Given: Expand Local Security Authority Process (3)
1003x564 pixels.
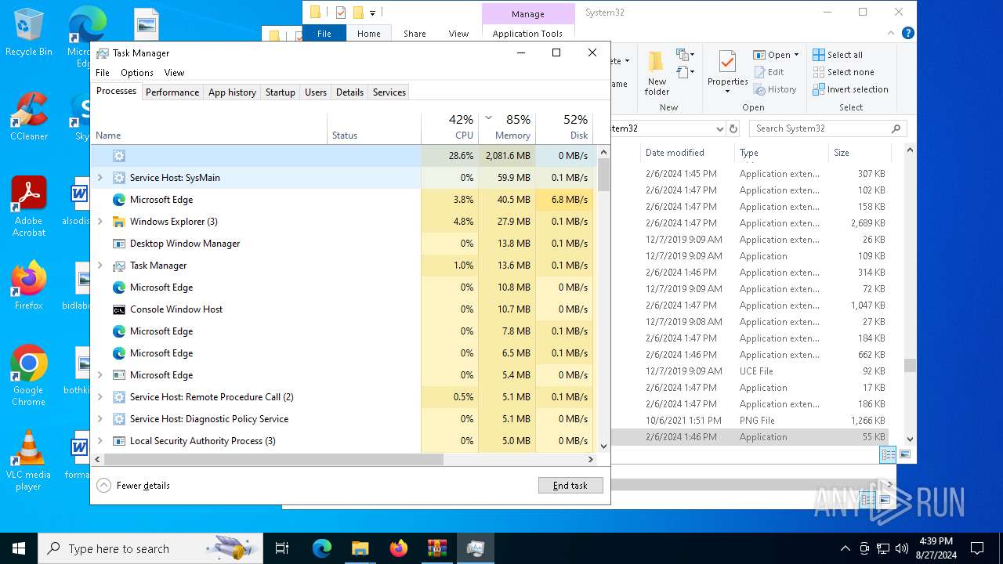Looking at the screenshot, I should (100, 441).
